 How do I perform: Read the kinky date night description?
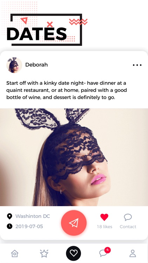click(x=66, y=90)
